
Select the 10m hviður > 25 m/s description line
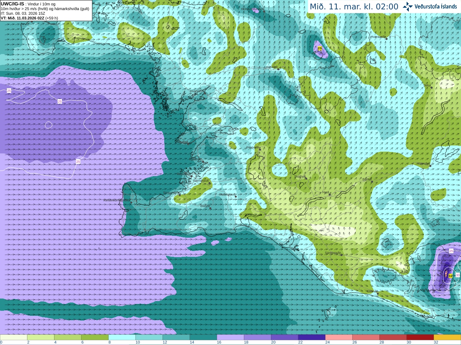point(45,9)
